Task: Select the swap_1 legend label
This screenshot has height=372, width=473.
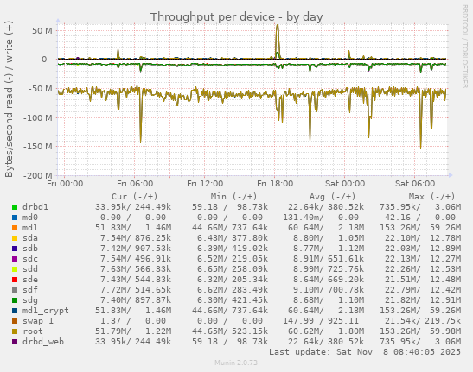Action: 38,321
